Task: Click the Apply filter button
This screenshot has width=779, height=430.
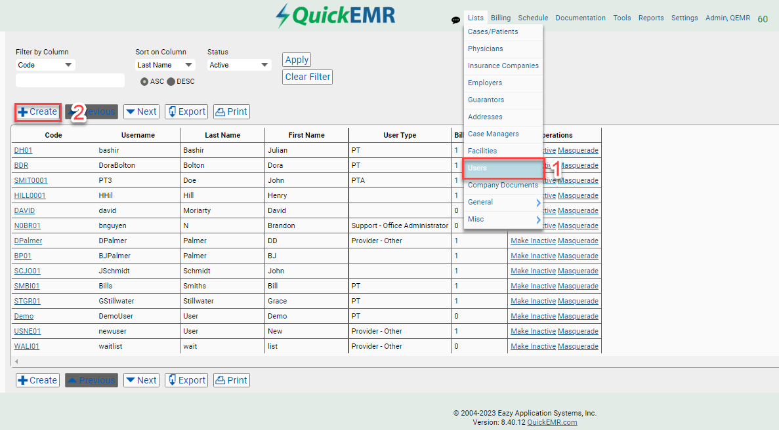Action: (297, 60)
